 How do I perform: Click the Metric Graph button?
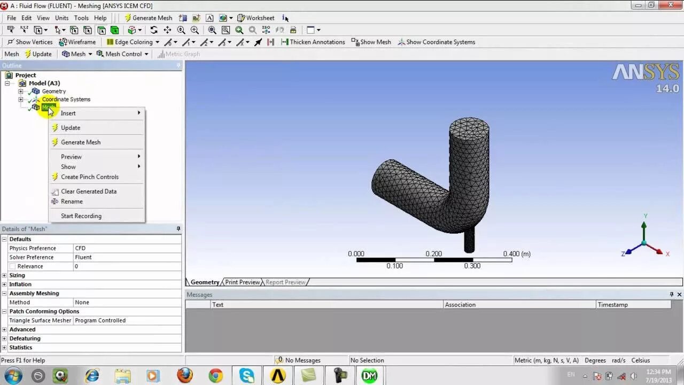pos(178,54)
